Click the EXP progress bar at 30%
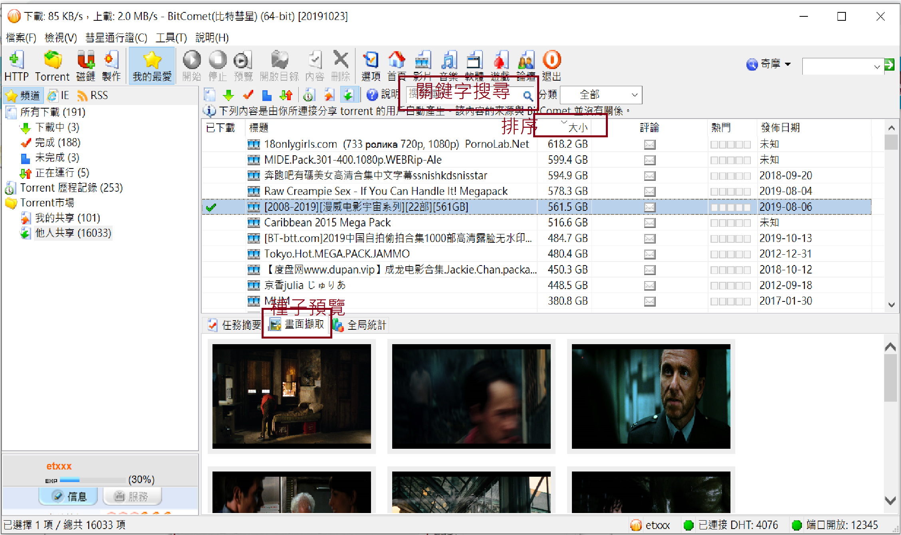This screenshot has height=535, width=901. 93,480
